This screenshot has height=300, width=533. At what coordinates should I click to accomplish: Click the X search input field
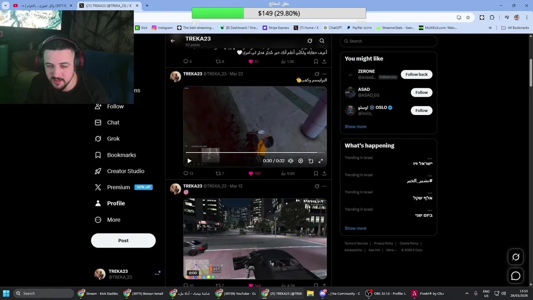click(x=389, y=41)
